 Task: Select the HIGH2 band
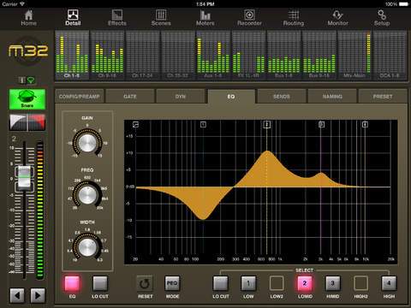click(x=360, y=284)
